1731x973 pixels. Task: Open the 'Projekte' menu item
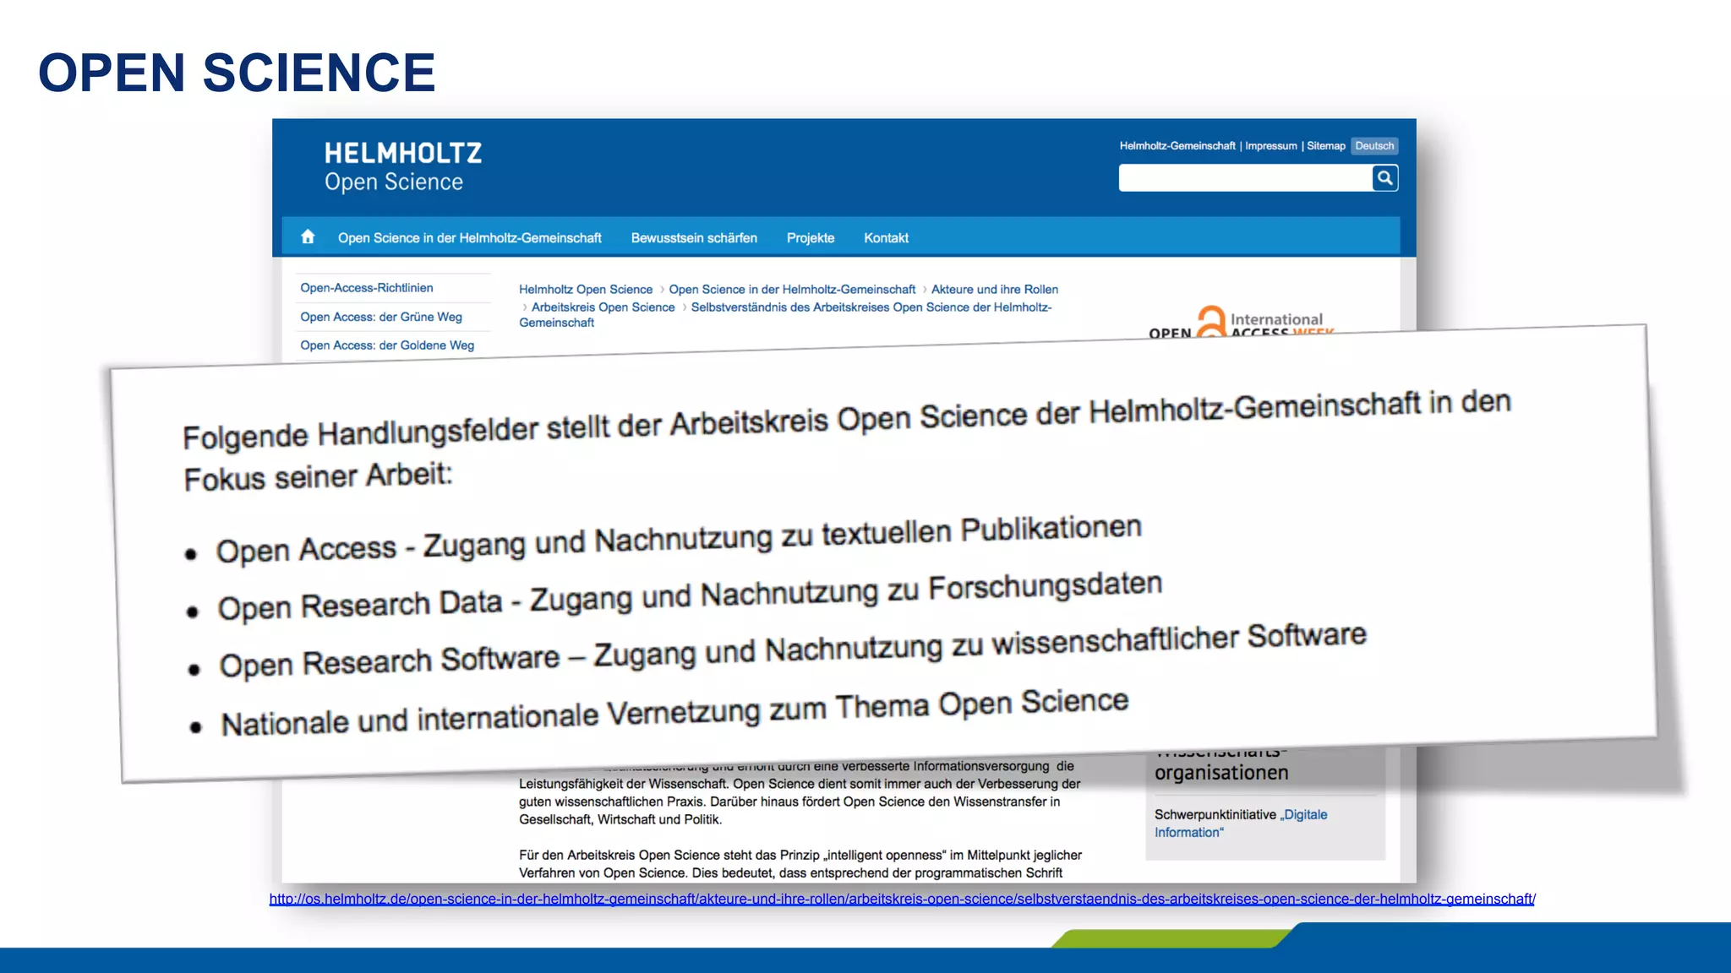pyautogui.click(x=811, y=238)
